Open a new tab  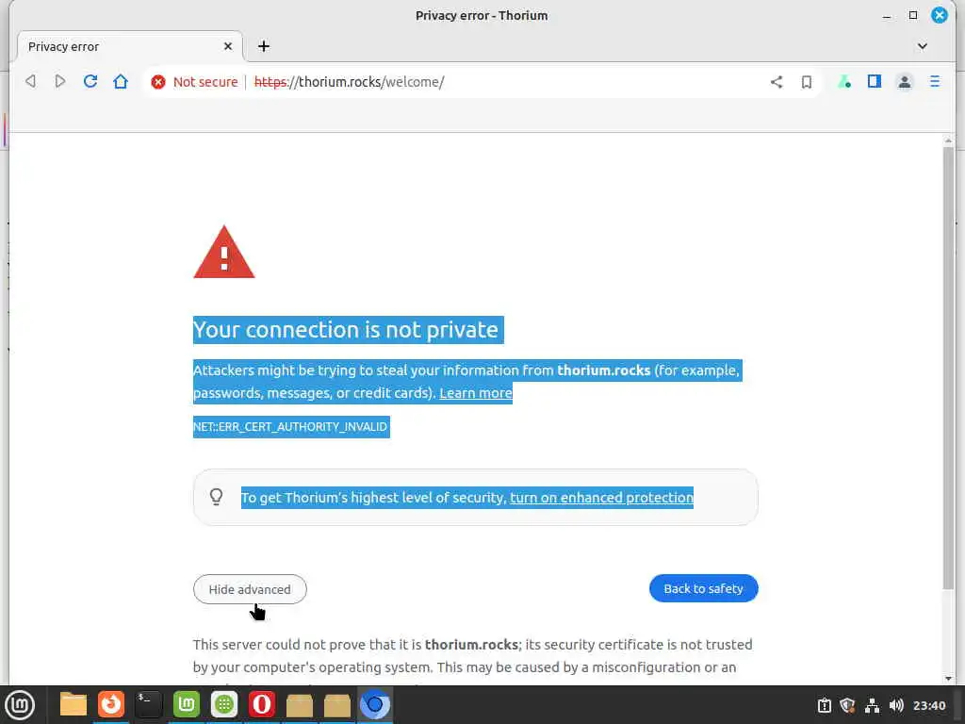pos(264,46)
